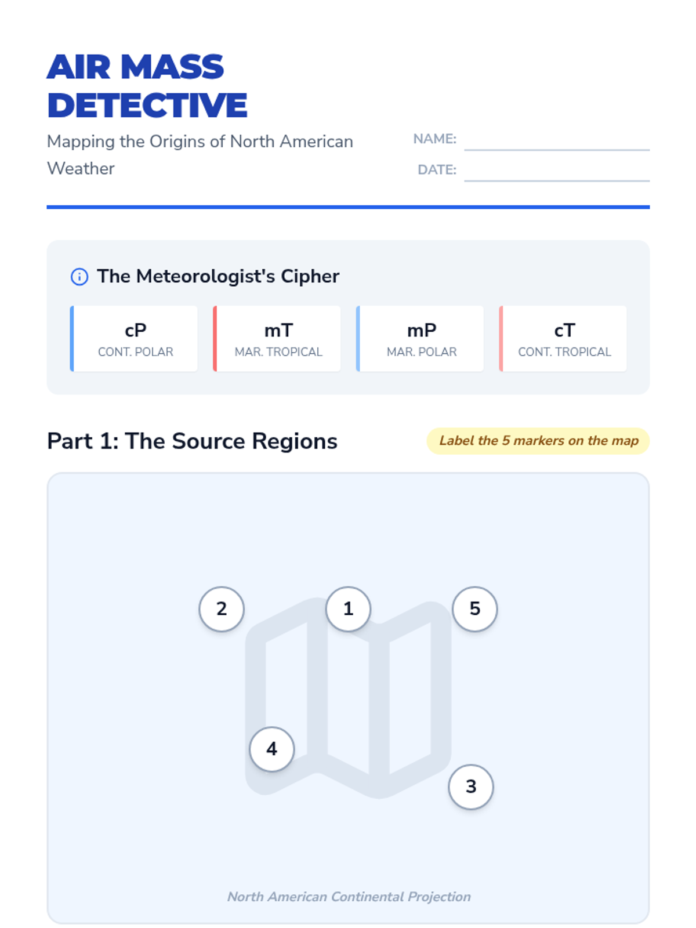This screenshot has width=696, height=928.
Task: Select map marker number 2
Action: pyautogui.click(x=222, y=609)
